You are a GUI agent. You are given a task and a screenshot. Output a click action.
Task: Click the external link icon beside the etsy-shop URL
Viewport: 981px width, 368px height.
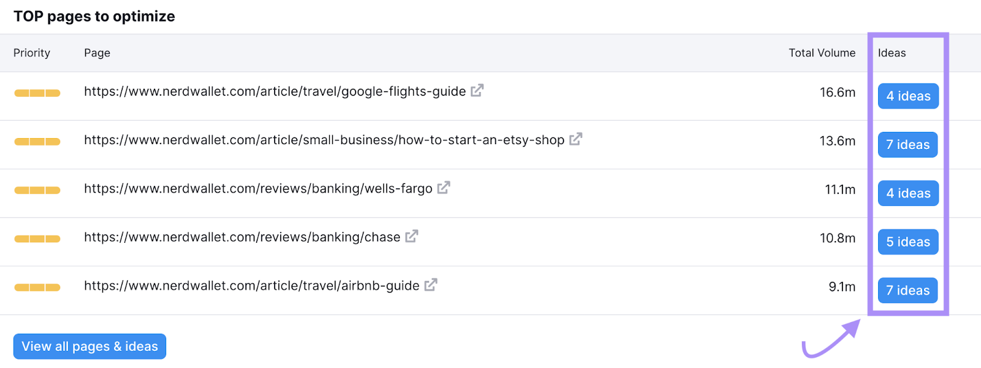point(574,139)
